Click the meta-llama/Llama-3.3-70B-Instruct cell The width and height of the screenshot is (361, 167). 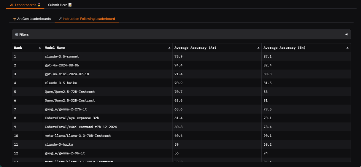(x=78, y=136)
